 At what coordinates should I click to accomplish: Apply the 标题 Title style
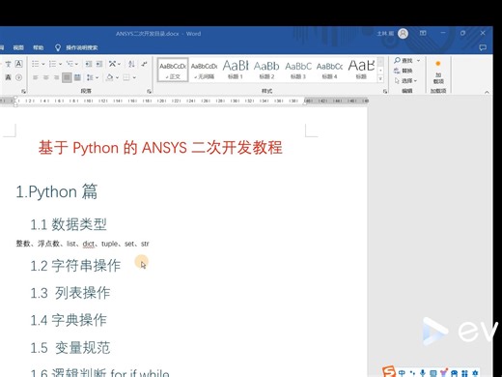[x=361, y=70]
